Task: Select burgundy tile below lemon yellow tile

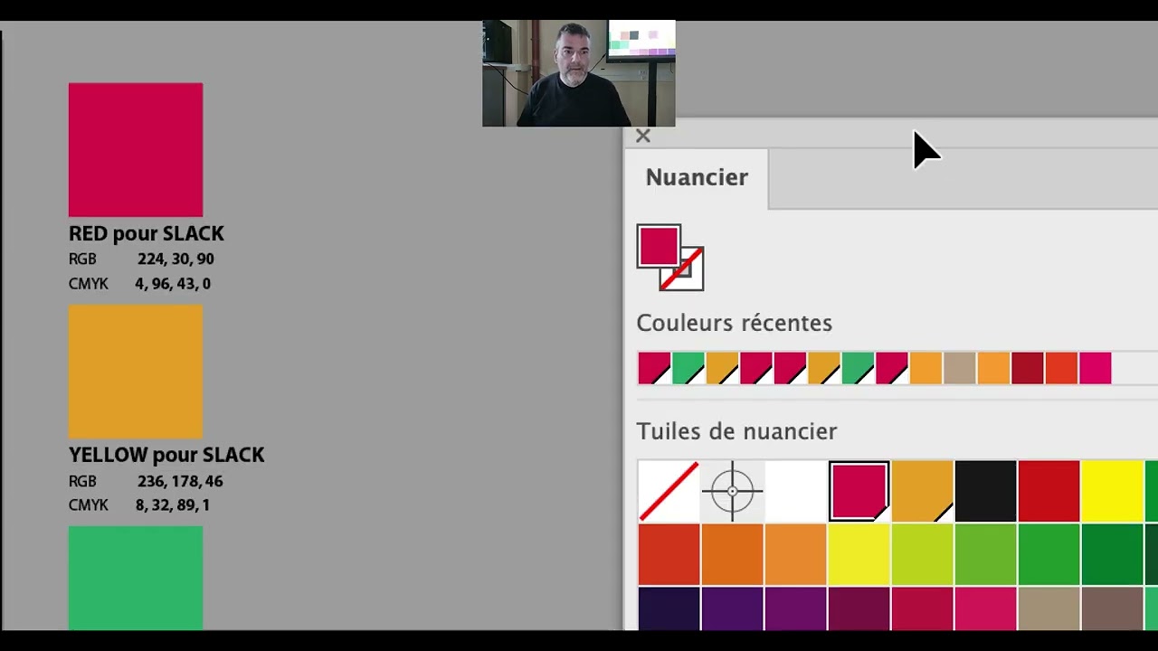Action: pos(859,609)
